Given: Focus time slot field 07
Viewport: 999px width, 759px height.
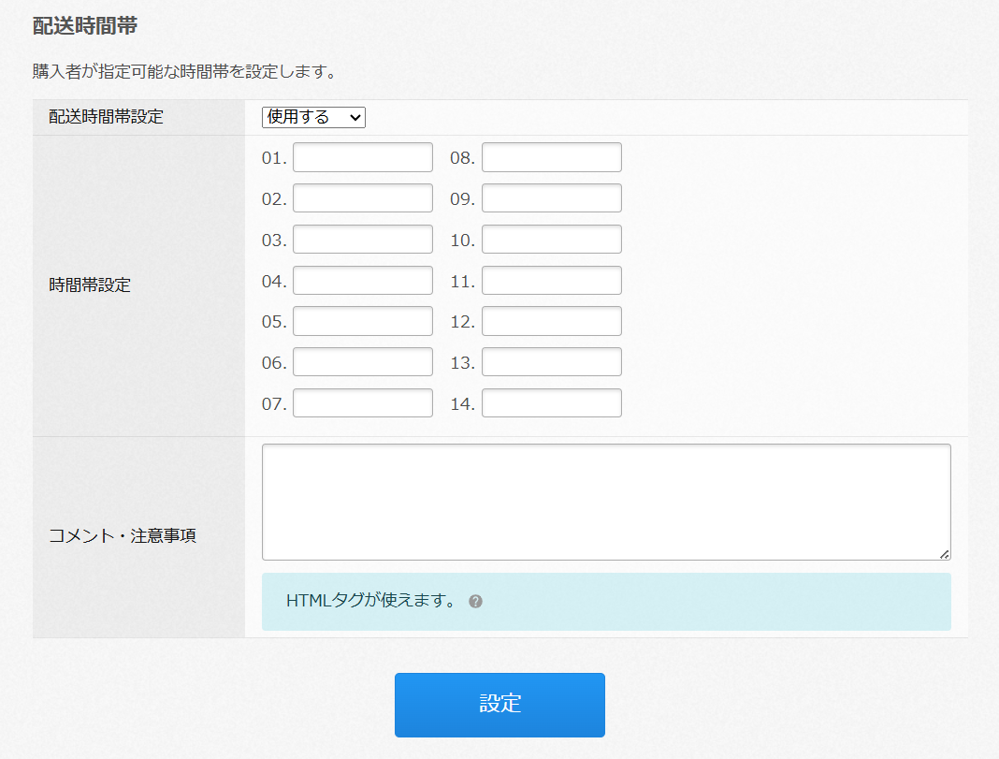Looking at the screenshot, I should (x=362, y=403).
